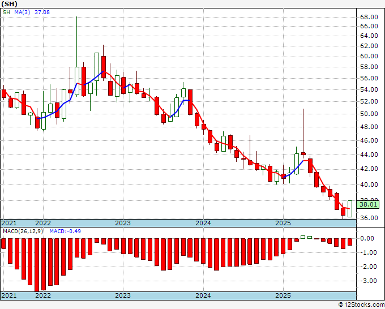Select the 50.00 price axis label
This screenshot has width=385, height=309.
(x=369, y=114)
